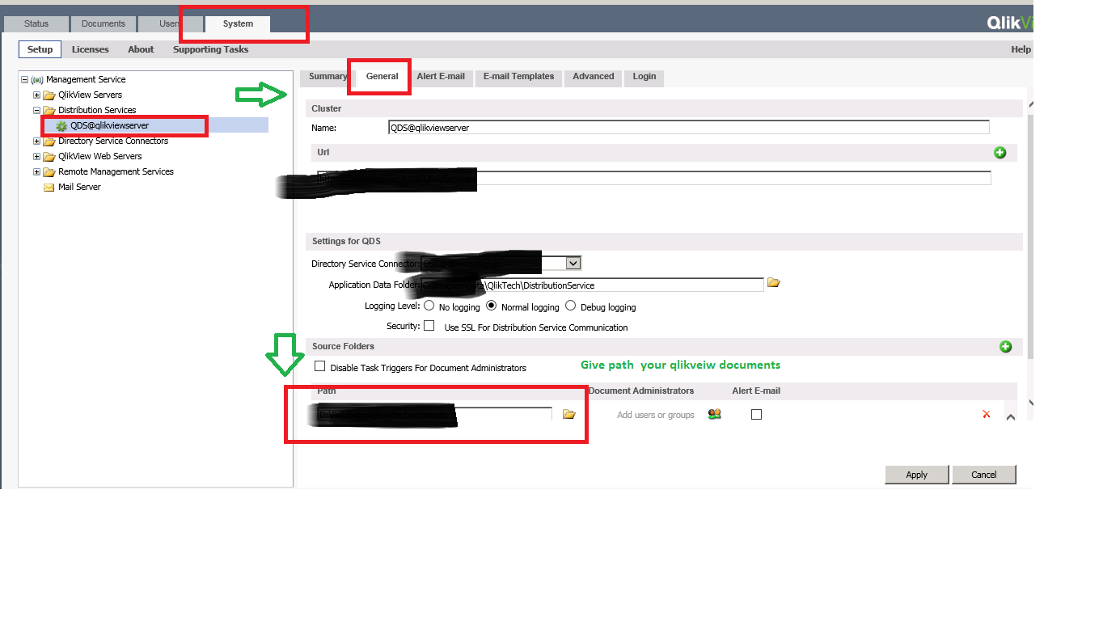Expand the QlikView Web Servers node
The image size is (1103, 621).
[36, 156]
